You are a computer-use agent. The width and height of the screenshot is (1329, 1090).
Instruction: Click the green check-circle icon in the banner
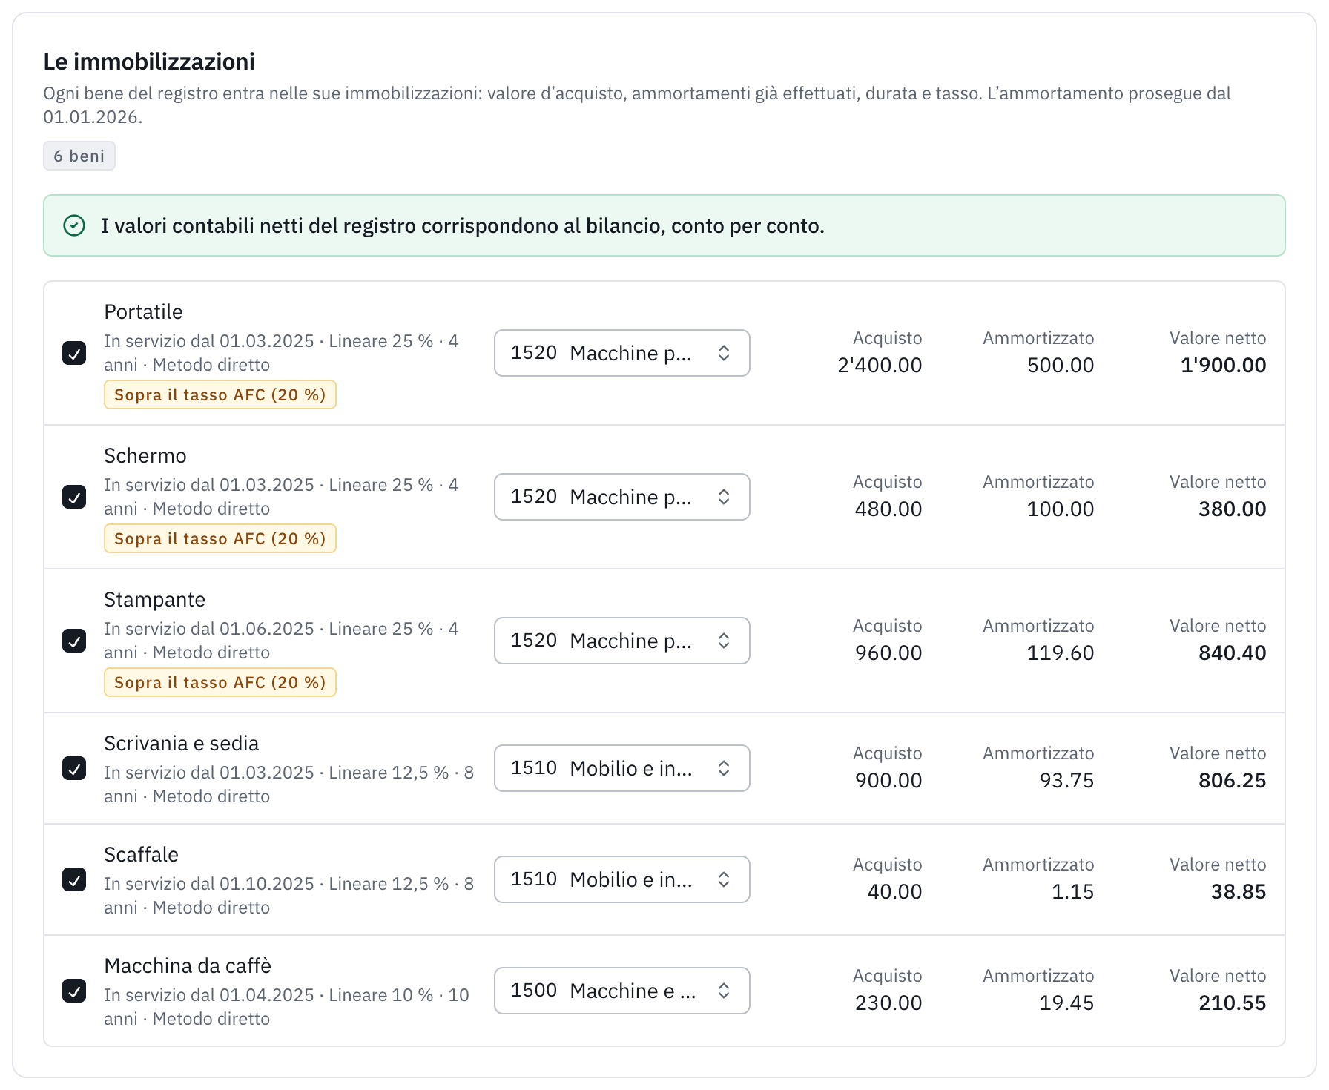click(74, 225)
